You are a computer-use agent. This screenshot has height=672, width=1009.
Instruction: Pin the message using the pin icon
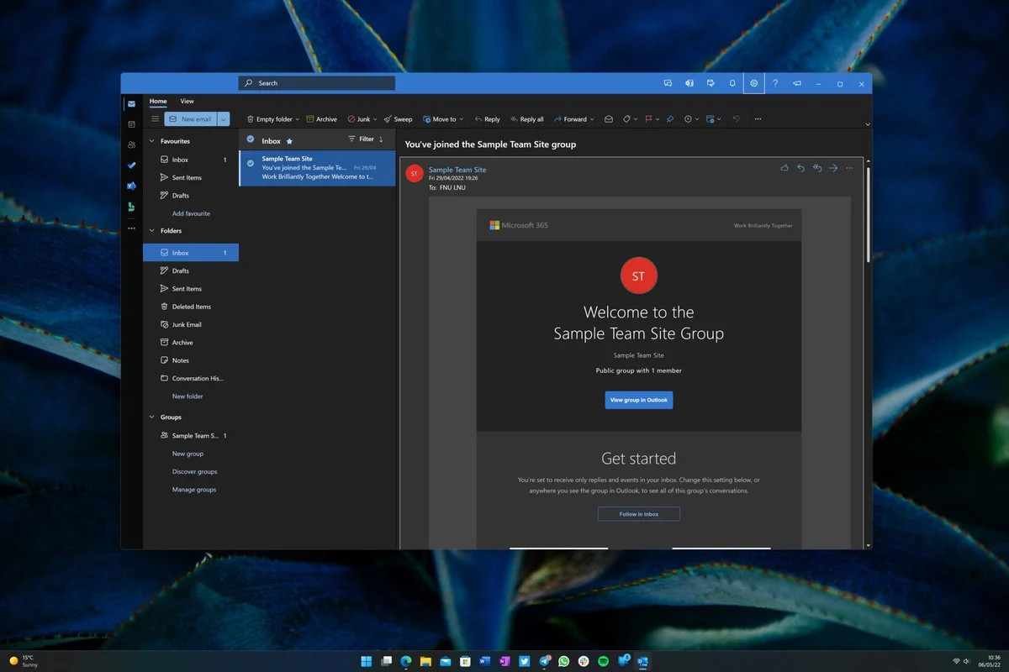click(670, 119)
